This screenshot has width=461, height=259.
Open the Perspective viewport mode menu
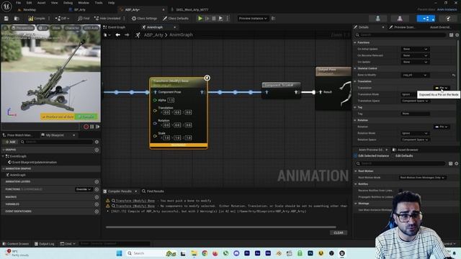point(22,28)
